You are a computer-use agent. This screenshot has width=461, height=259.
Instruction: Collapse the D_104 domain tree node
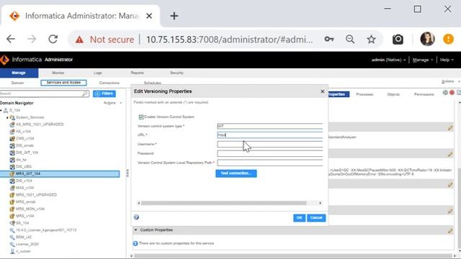[1, 110]
